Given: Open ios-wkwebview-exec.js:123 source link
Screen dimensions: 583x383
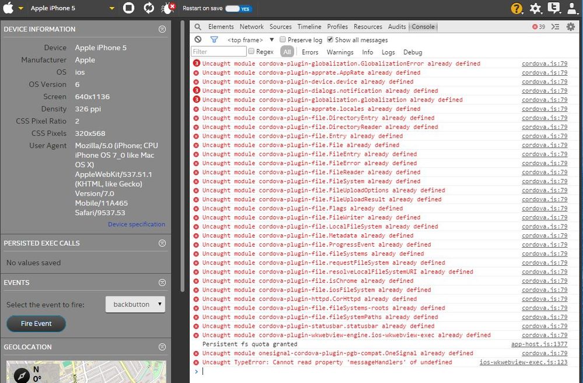Looking at the screenshot, I should click(x=523, y=362).
